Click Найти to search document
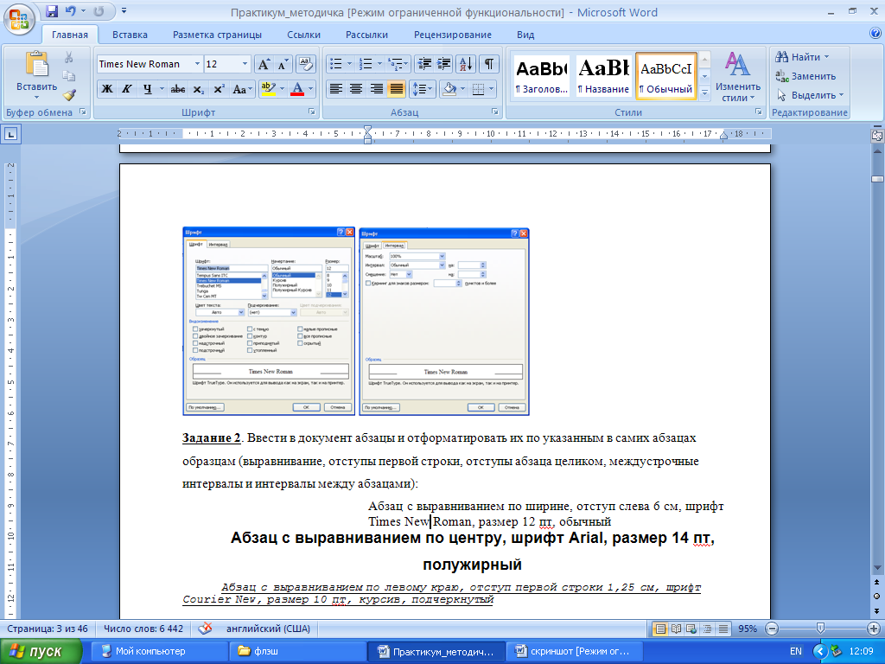885x664 pixels. (802, 57)
